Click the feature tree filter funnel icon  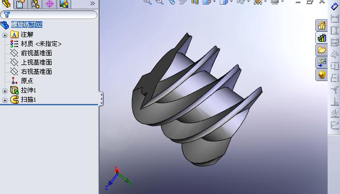coord(7,15)
